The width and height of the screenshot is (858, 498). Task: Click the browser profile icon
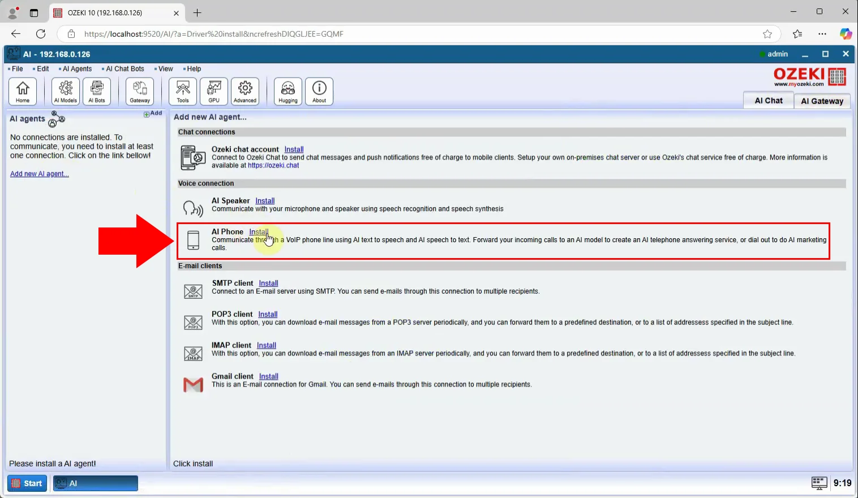(x=13, y=12)
